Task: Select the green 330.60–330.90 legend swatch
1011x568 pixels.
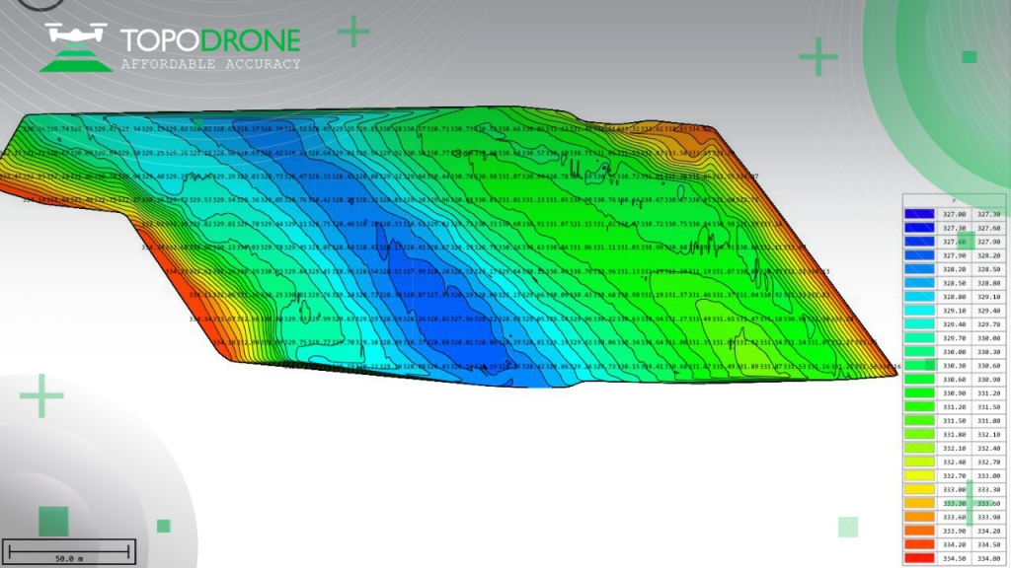Action: [919, 380]
